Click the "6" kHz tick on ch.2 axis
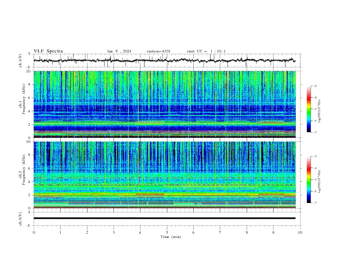The height and width of the screenshot is (261, 338). 29,168
